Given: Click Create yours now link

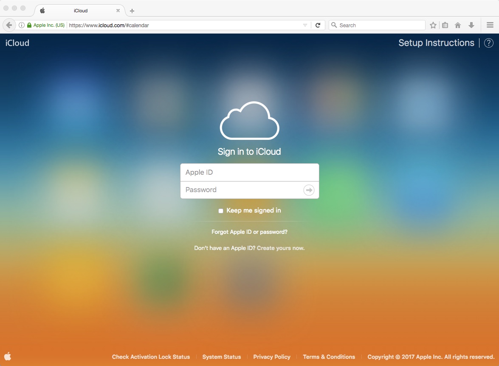Looking at the screenshot, I should 281,248.
